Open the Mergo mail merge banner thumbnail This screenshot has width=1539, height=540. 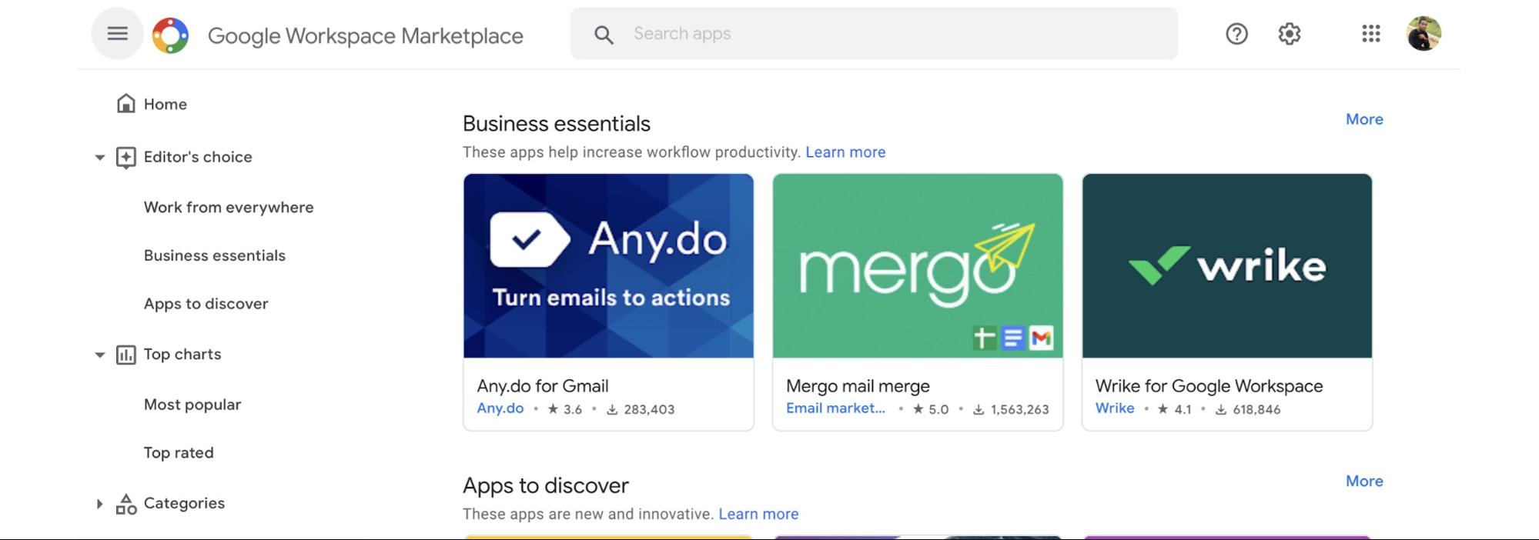918,265
